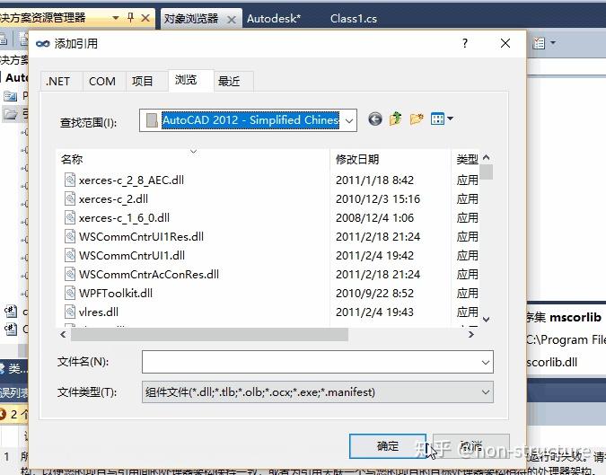Click the file list horizontal scrollbar thumb
The height and width of the screenshot is (475, 606).
pyautogui.click(x=209, y=335)
